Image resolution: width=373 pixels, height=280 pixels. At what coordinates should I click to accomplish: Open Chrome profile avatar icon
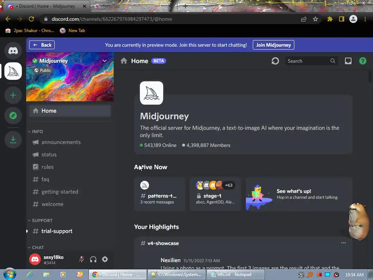click(353, 19)
